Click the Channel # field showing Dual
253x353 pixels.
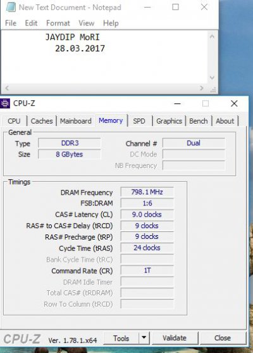(194, 143)
